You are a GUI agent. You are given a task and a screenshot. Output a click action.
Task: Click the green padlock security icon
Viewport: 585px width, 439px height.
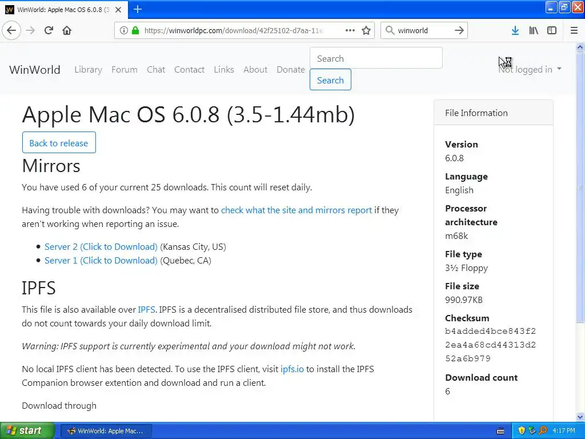[x=135, y=30]
